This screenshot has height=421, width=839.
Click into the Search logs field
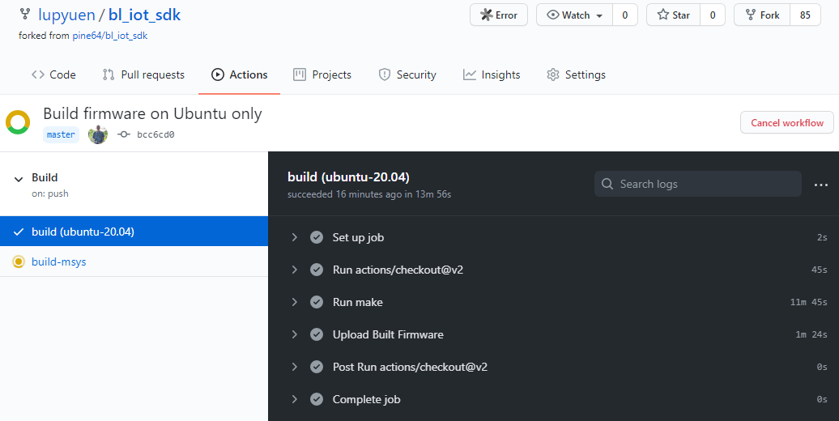click(698, 184)
